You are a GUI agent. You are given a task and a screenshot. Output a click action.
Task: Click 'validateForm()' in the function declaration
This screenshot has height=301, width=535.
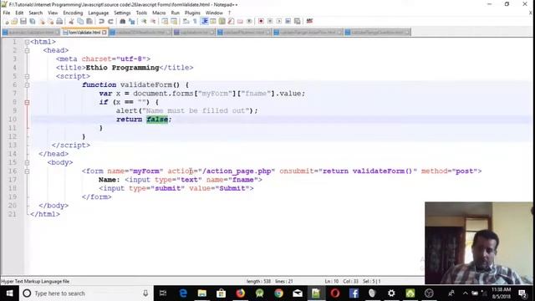[150, 84]
